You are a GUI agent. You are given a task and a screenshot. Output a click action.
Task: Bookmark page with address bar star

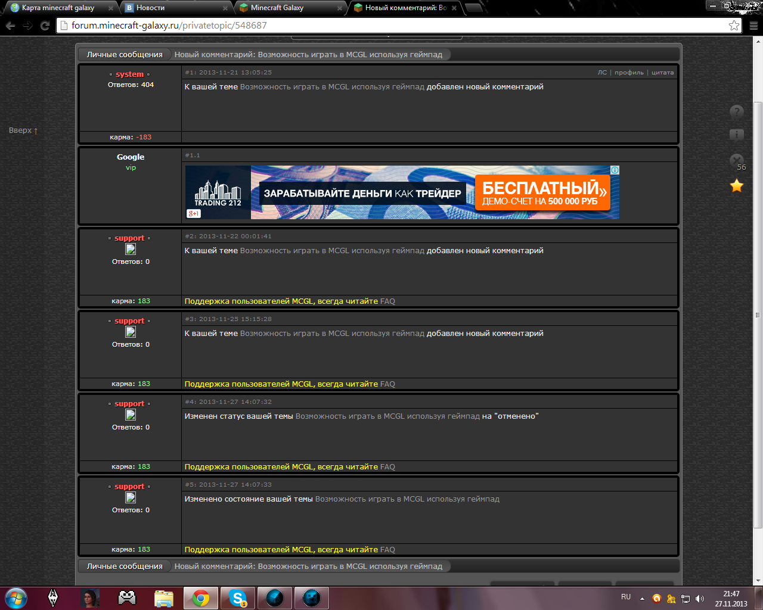[734, 26]
